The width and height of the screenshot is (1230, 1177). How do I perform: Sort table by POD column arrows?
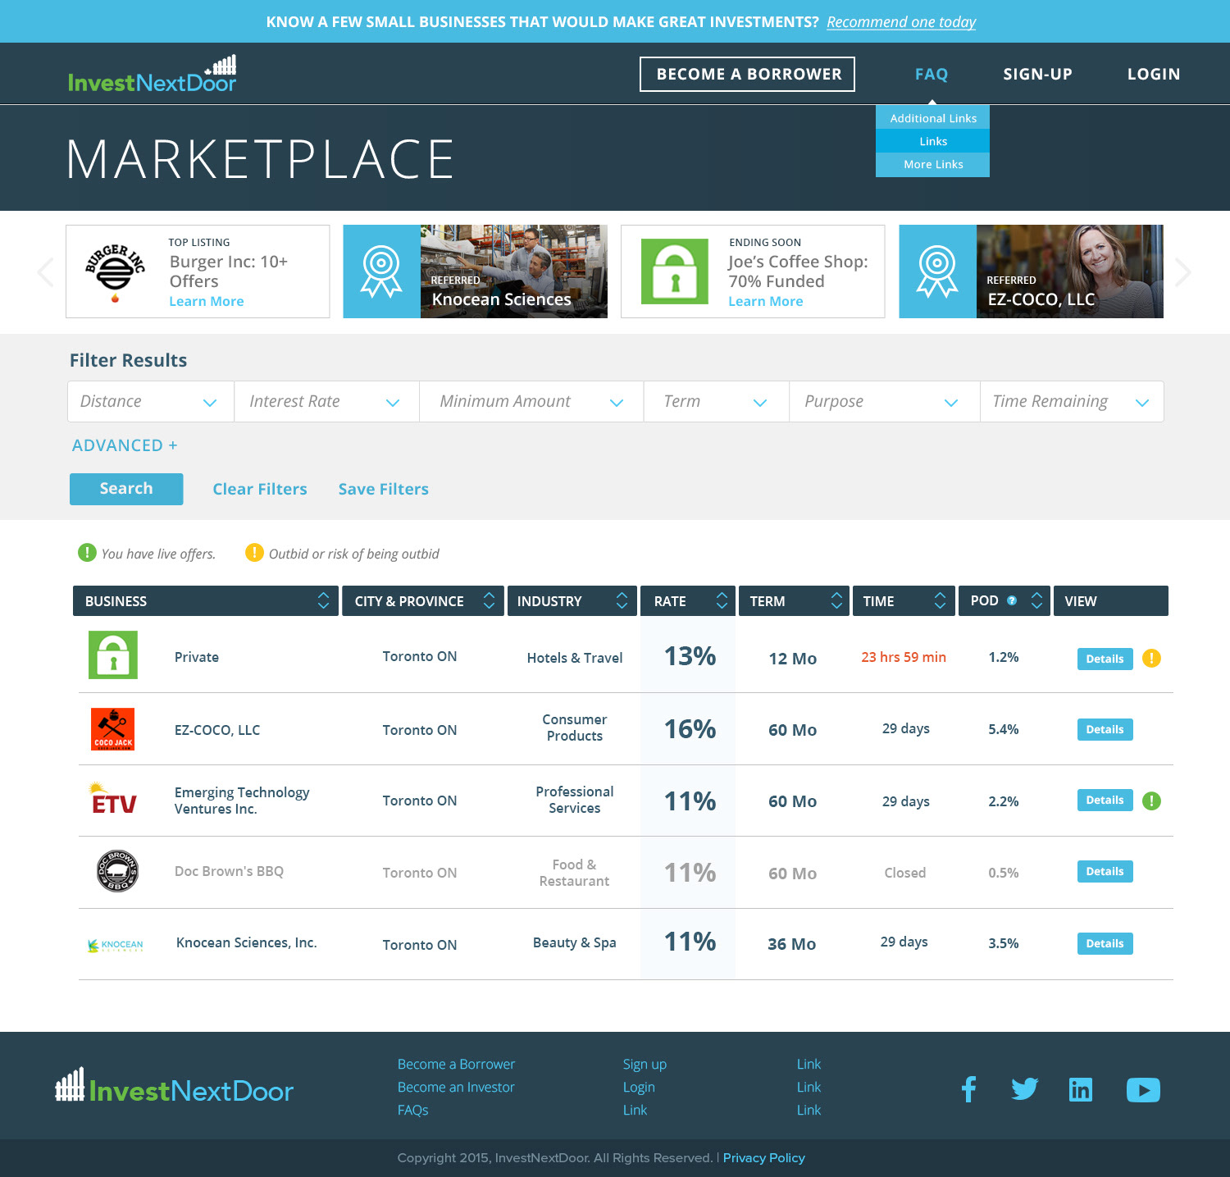1036,600
